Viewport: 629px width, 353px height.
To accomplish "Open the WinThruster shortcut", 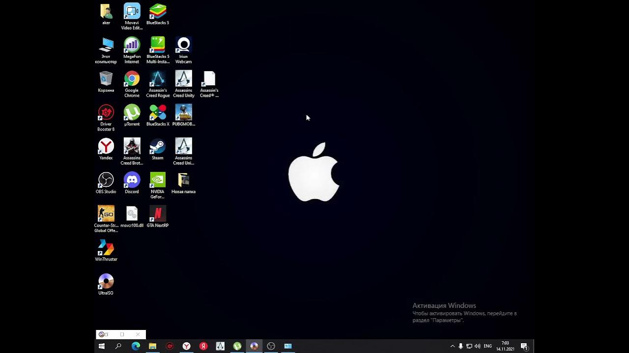I will (106, 251).
